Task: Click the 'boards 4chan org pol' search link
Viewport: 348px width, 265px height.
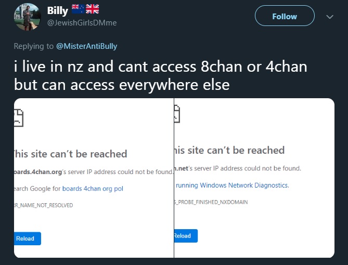Action: [x=93, y=188]
